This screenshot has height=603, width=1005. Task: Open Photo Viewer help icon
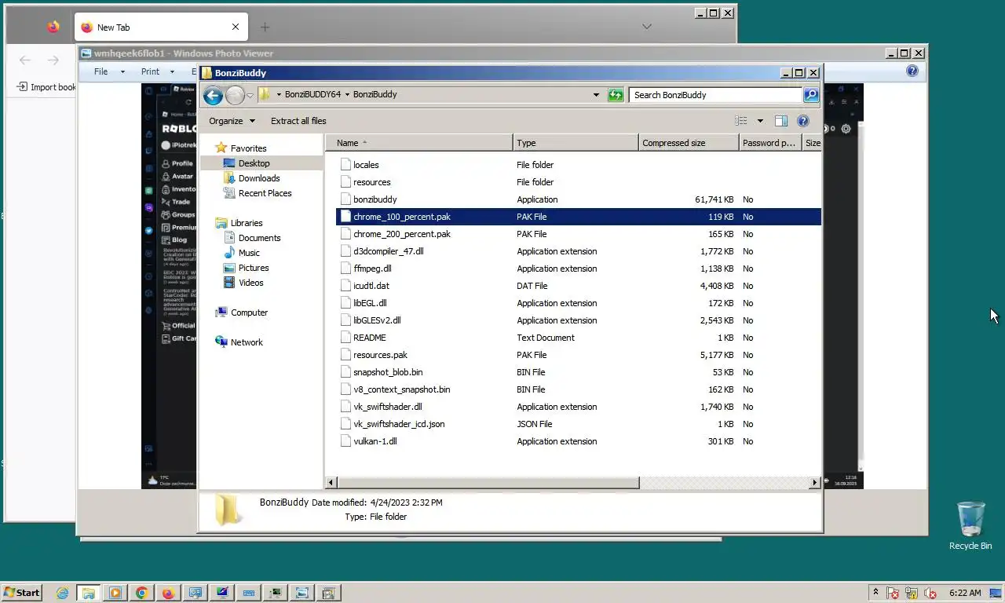tap(912, 71)
